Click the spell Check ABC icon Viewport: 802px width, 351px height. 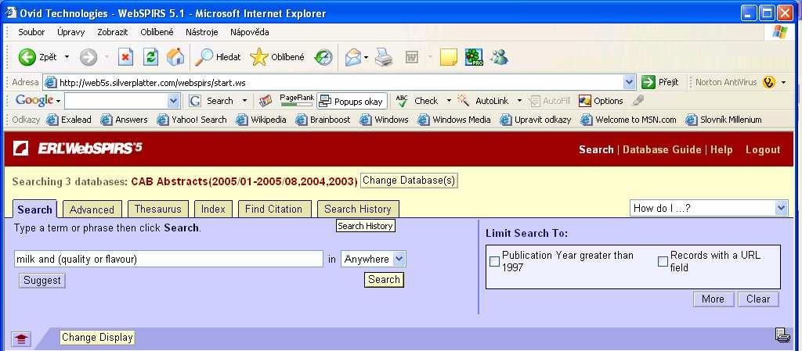[x=402, y=101]
